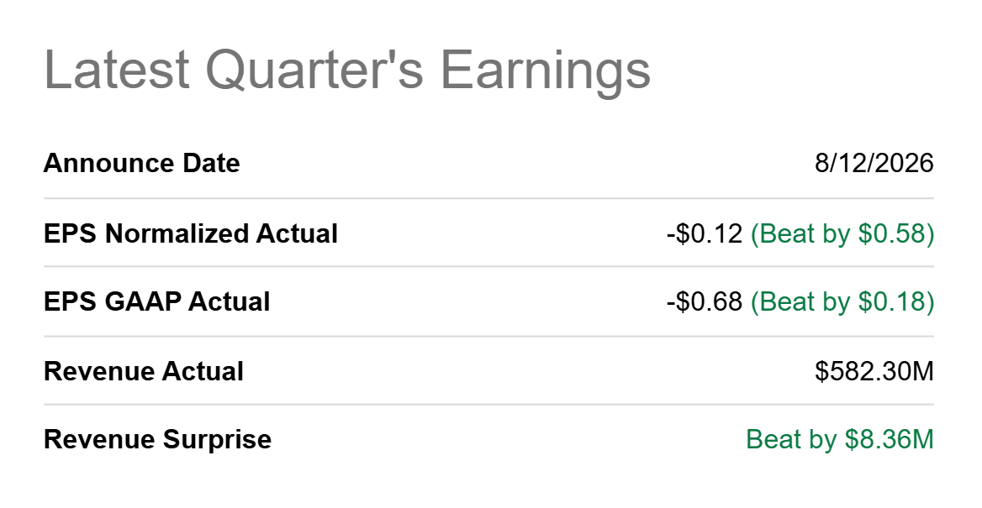Click the divider line above Revenue Surprise row
The image size is (982, 508).
click(x=488, y=404)
